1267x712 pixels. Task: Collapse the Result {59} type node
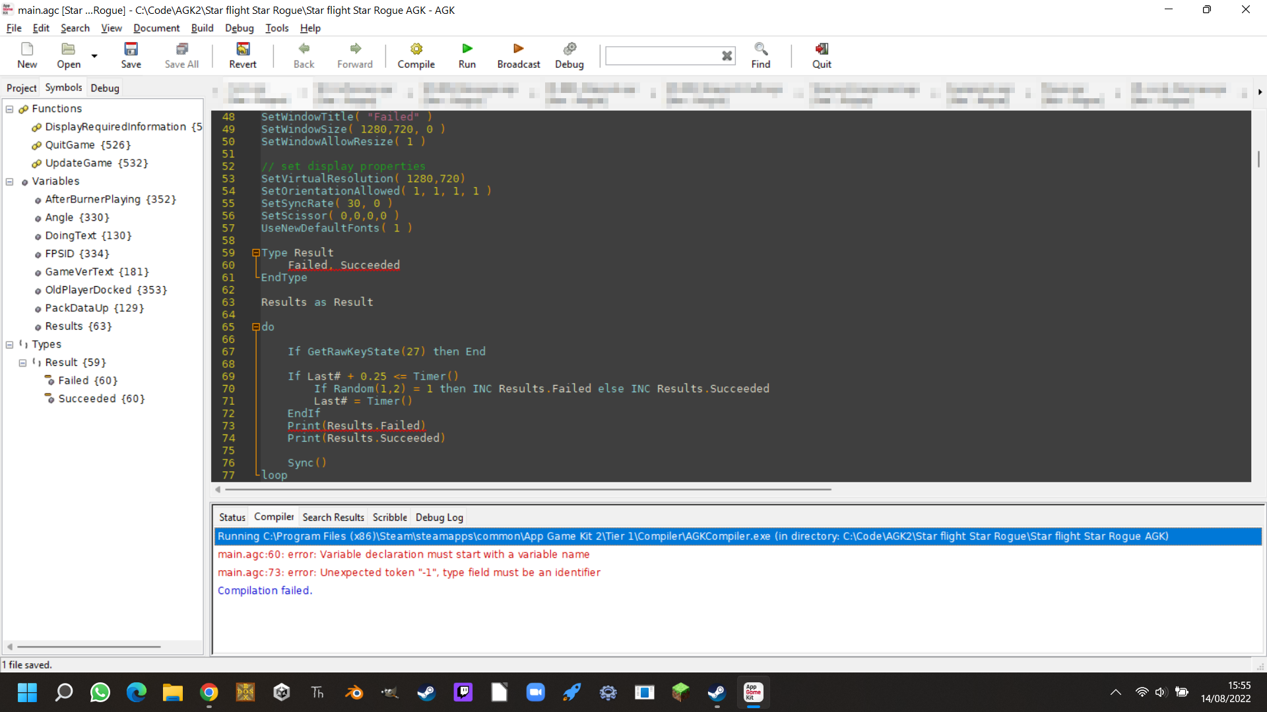click(23, 363)
